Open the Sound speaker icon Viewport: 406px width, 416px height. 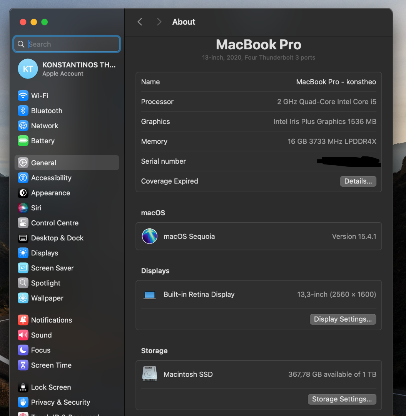[23, 335]
